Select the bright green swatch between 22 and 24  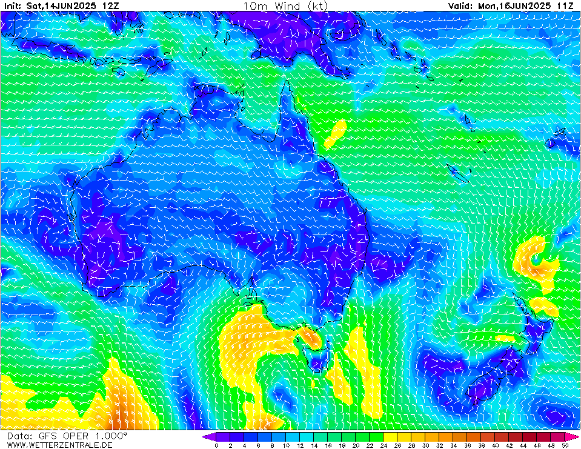click(376, 437)
